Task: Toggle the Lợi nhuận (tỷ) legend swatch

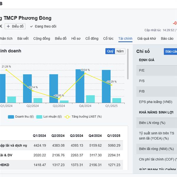Action: (x=39, y=117)
